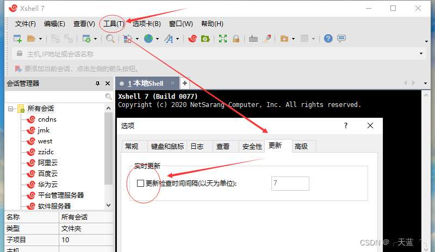This screenshot has width=435, height=252.
Task: Expand the color scheme dropdown arrow
Action: pyautogui.click(x=137, y=39)
